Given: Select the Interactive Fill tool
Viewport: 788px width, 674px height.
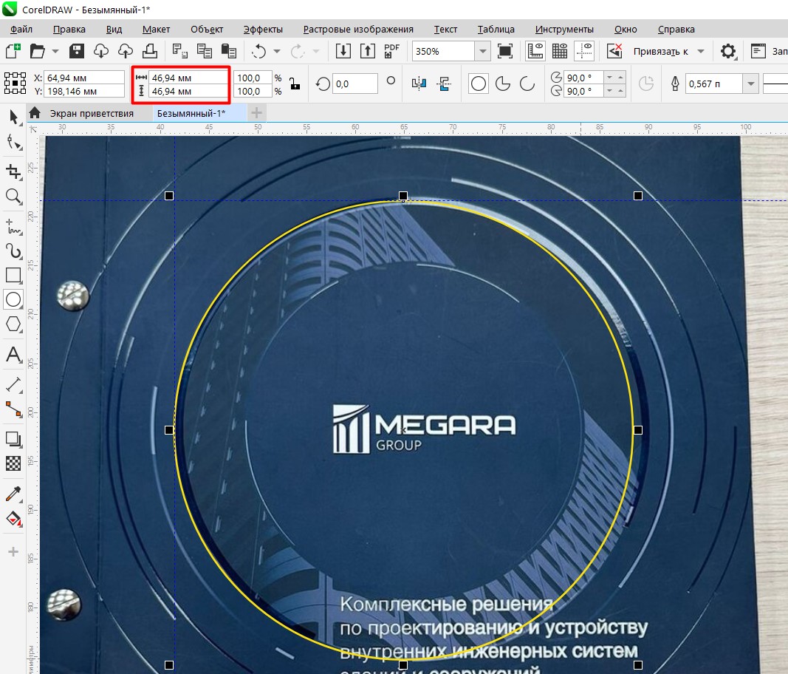Looking at the screenshot, I should coord(13,519).
